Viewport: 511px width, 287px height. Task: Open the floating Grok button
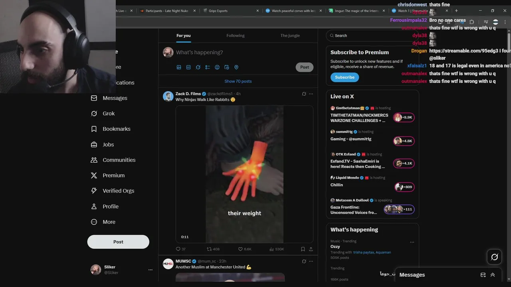point(494,257)
